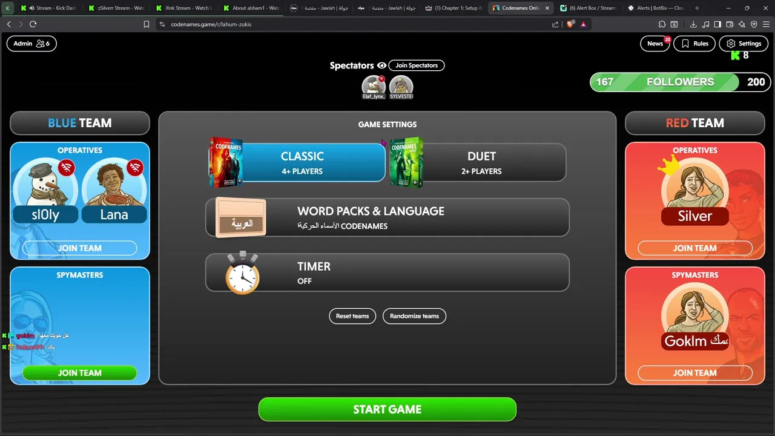Open the Rules button
Screen dimensions: 775x436
[694, 44]
